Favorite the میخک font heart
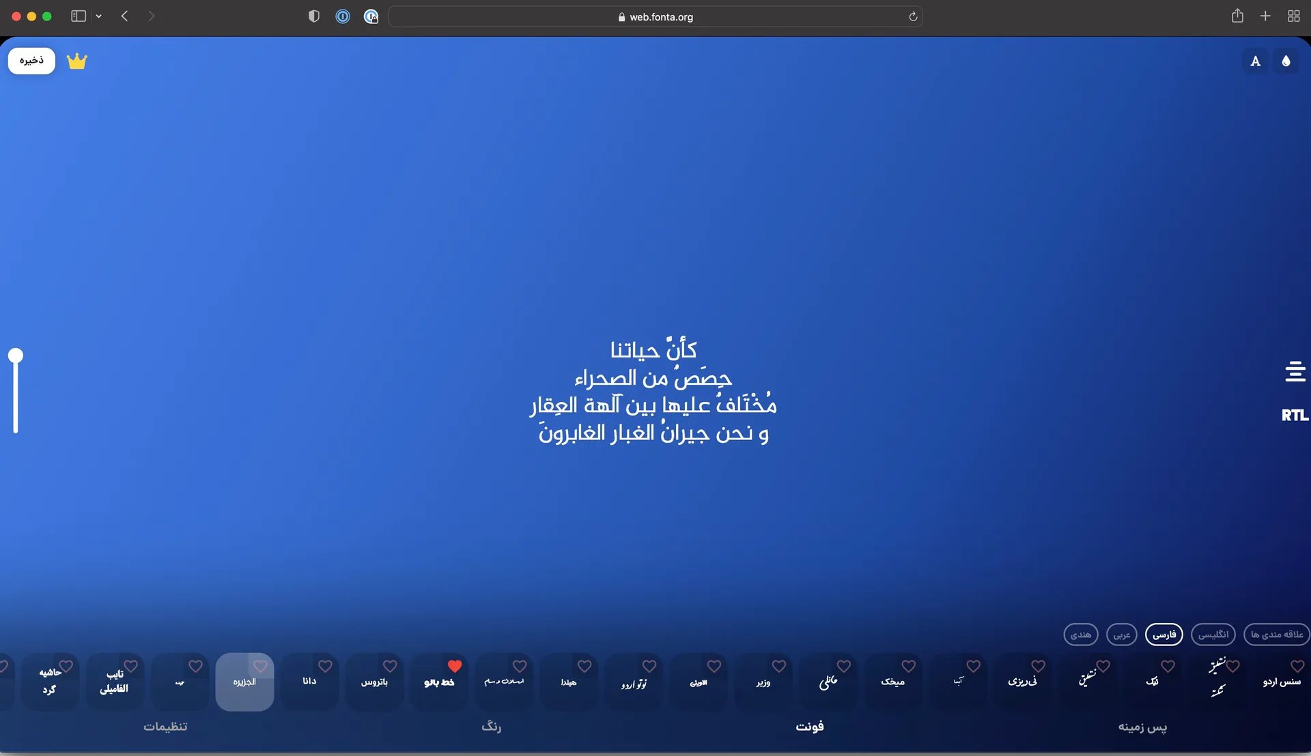This screenshot has width=1311, height=756. [x=909, y=666]
